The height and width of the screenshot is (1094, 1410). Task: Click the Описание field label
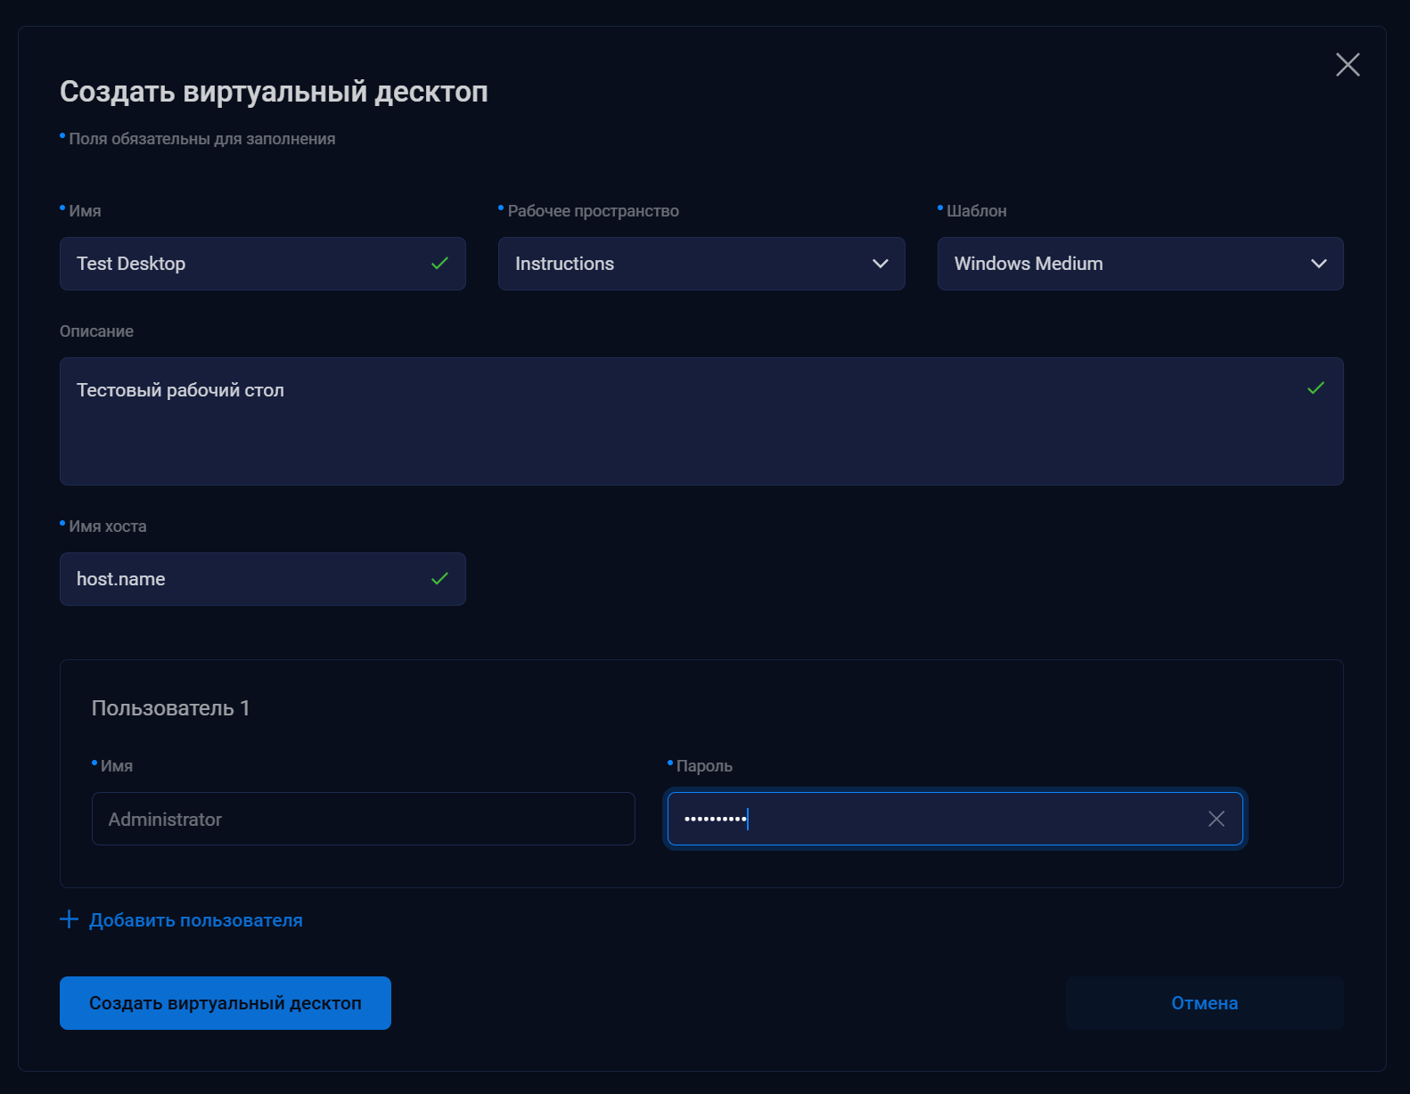click(x=96, y=331)
